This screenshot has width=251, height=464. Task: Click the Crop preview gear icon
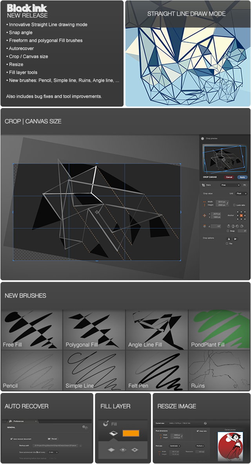point(202,138)
